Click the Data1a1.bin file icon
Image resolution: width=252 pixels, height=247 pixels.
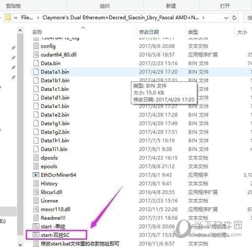point(36,72)
